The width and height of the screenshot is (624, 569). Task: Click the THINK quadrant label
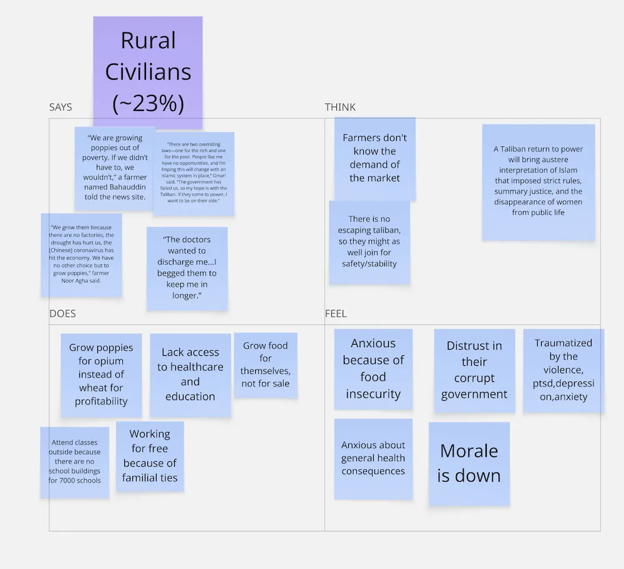[x=340, y=107]
